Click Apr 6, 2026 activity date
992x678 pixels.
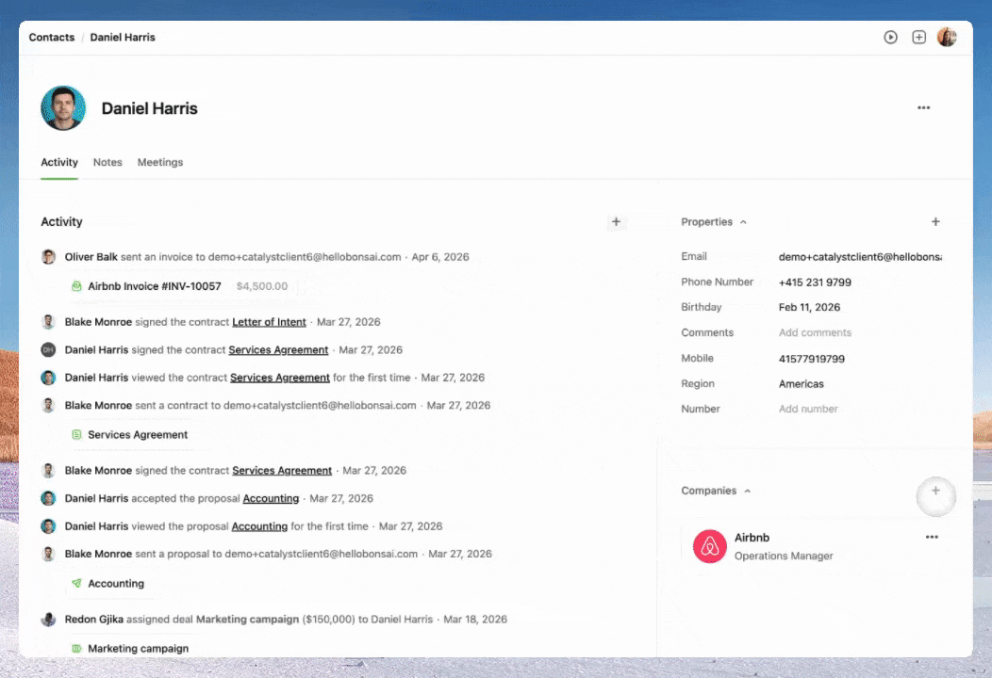coord(440,257)
